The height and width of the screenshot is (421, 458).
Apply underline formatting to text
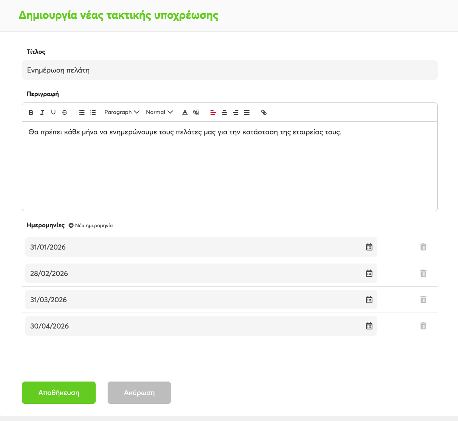pos(53,112)
